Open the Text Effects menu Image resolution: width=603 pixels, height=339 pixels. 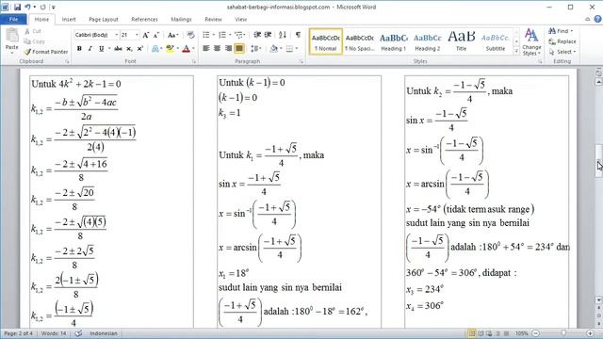click(155, 49)
